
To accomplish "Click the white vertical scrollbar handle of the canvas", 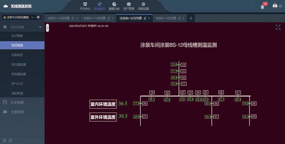I will (47, 28).
